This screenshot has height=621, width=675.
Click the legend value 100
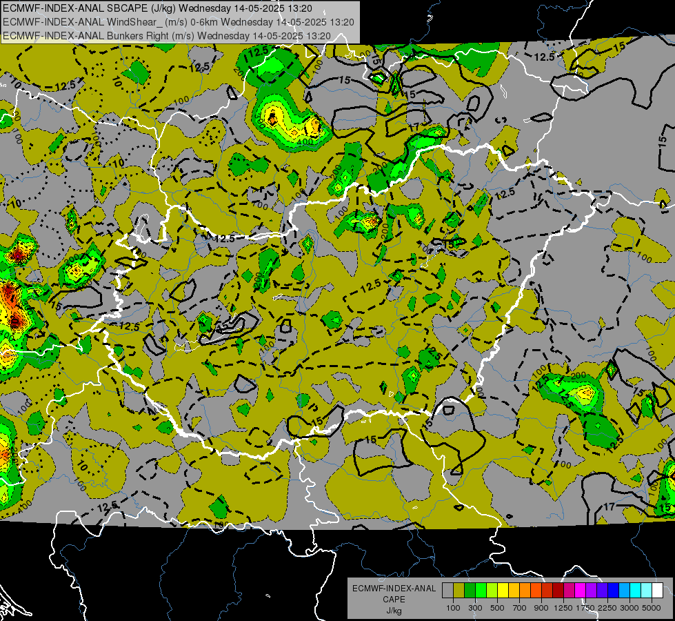pos(453,608)
